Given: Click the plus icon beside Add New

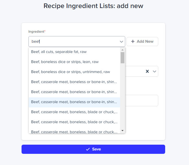Looking at the screenshot, I should coord(133,42).
